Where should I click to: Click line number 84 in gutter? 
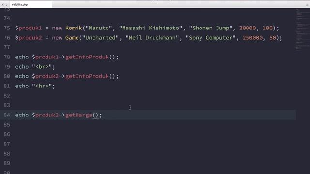7,115
